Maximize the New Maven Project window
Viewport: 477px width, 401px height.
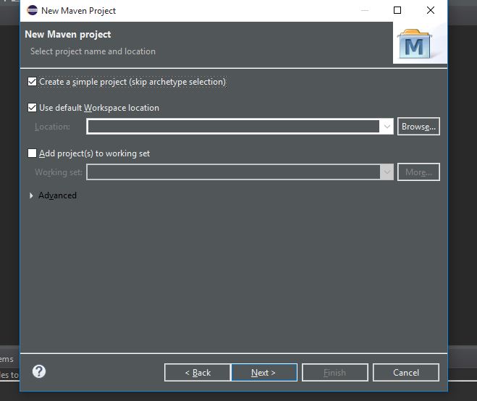pos(397,10)
